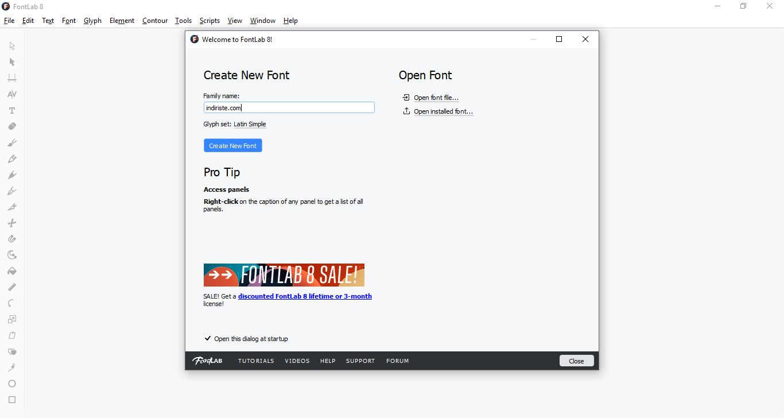Select the Rotate tool
Image resolution: width=784 pixels, height=418 pixels.
(12, 303)
